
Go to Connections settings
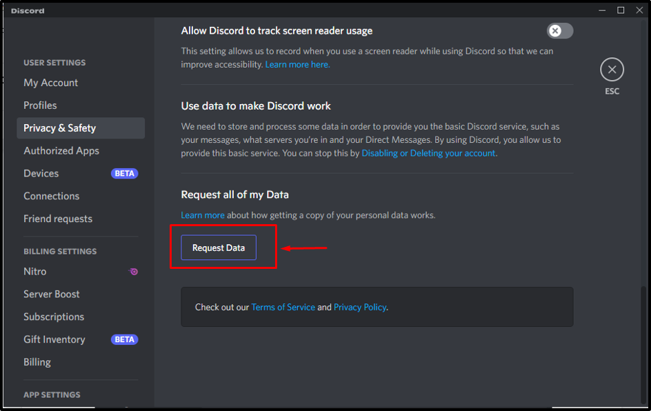pyautogui.click(x=52, y=197)
